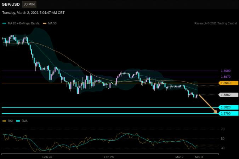Click the MA 50 legend label

(x=52, y=23)
